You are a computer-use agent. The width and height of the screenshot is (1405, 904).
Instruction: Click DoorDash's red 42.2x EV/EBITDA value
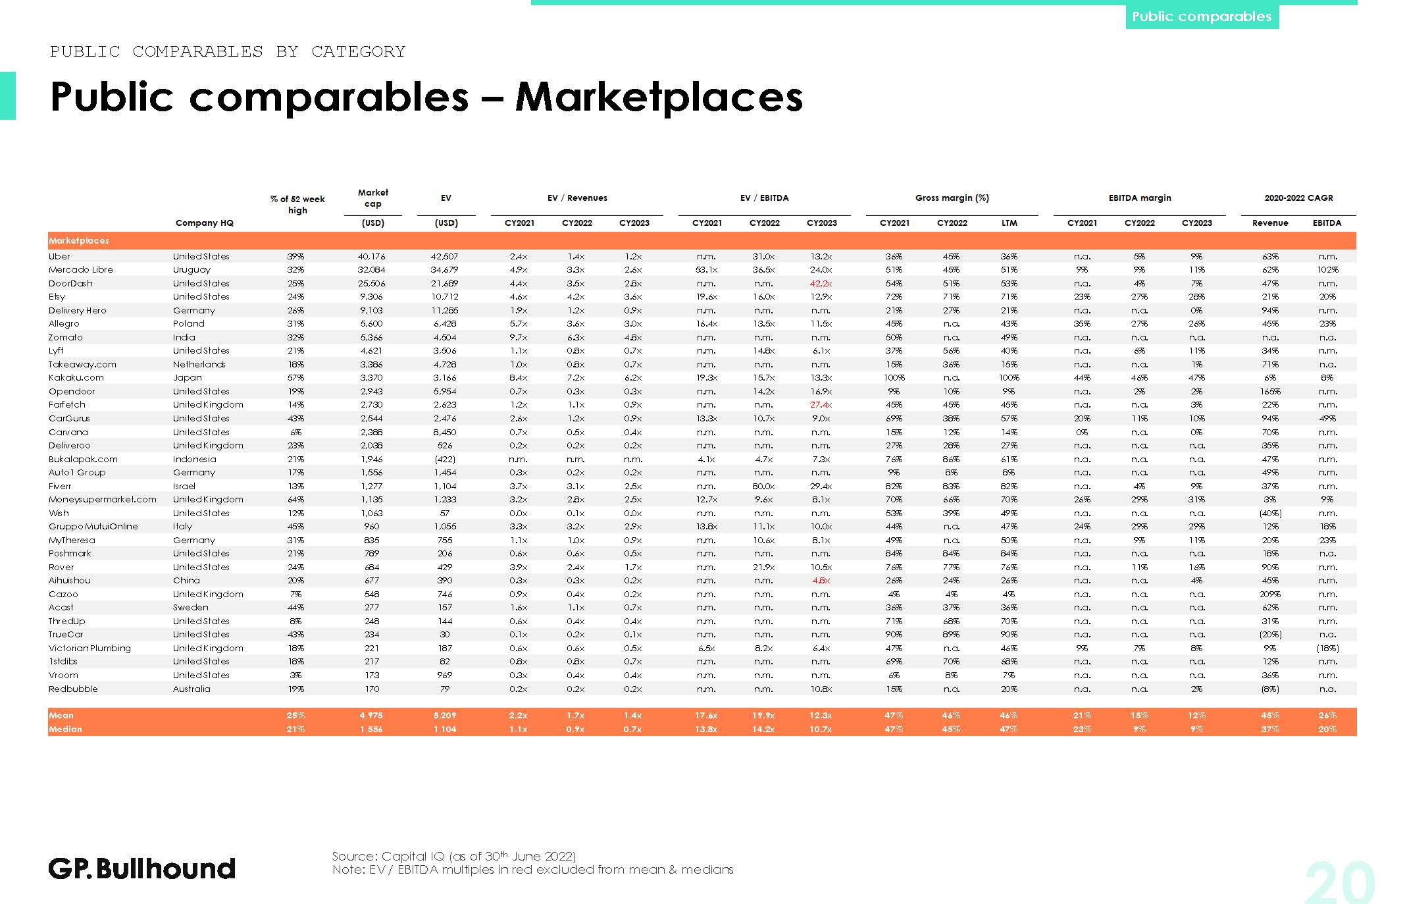click(821, 284)
